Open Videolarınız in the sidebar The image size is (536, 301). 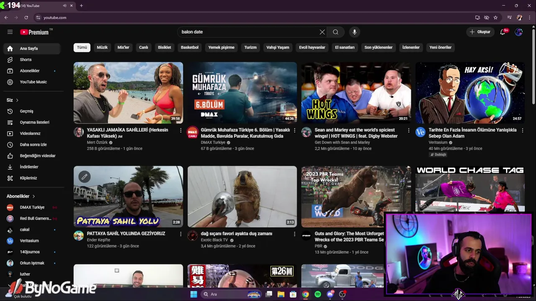pos(32,133)
